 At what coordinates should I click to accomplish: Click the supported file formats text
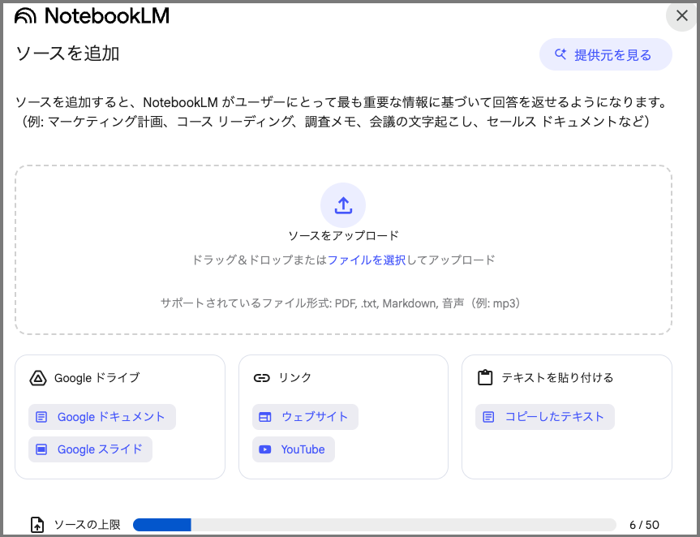tap(341, 303)
